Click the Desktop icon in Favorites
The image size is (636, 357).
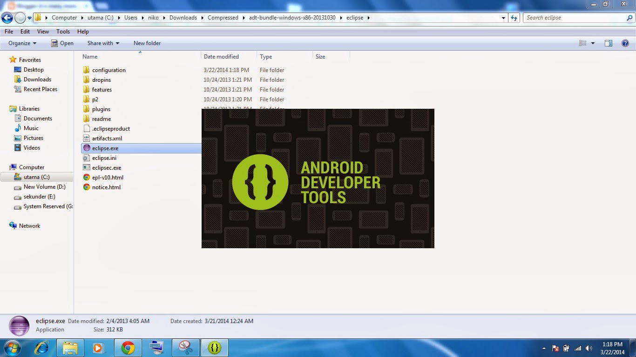(18, 69)
